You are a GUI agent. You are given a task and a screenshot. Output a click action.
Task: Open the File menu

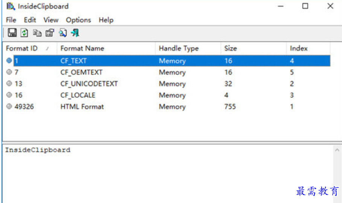[11, 20]
